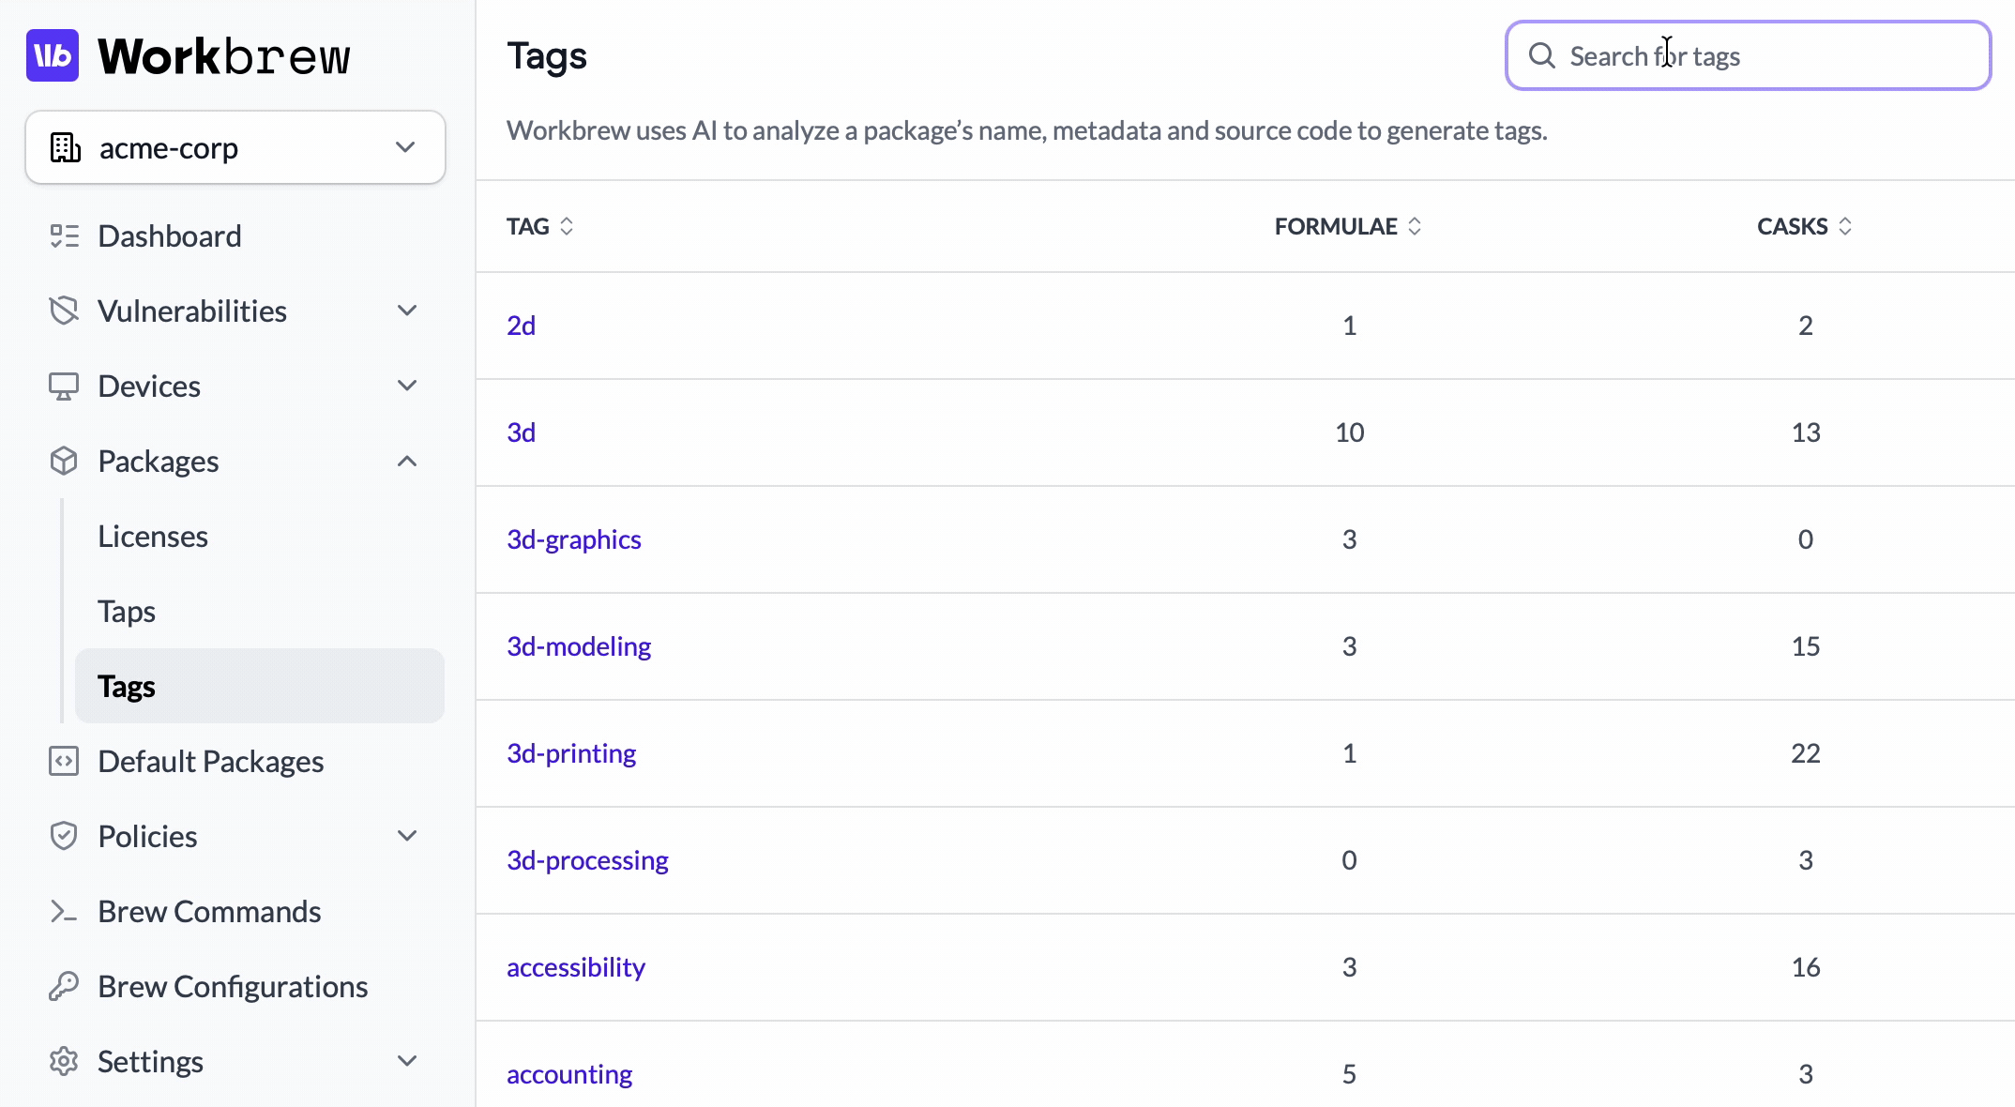Collapse the Packages section chevron
The width and height of the screenshot is (2015, 1107).
[407, 461]
